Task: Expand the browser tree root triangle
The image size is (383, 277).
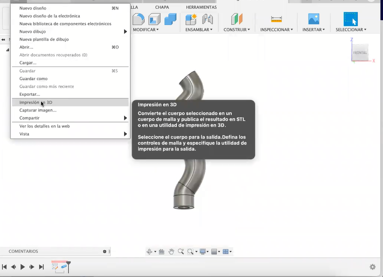Action: pyautogui.click(x=8, y=50)
